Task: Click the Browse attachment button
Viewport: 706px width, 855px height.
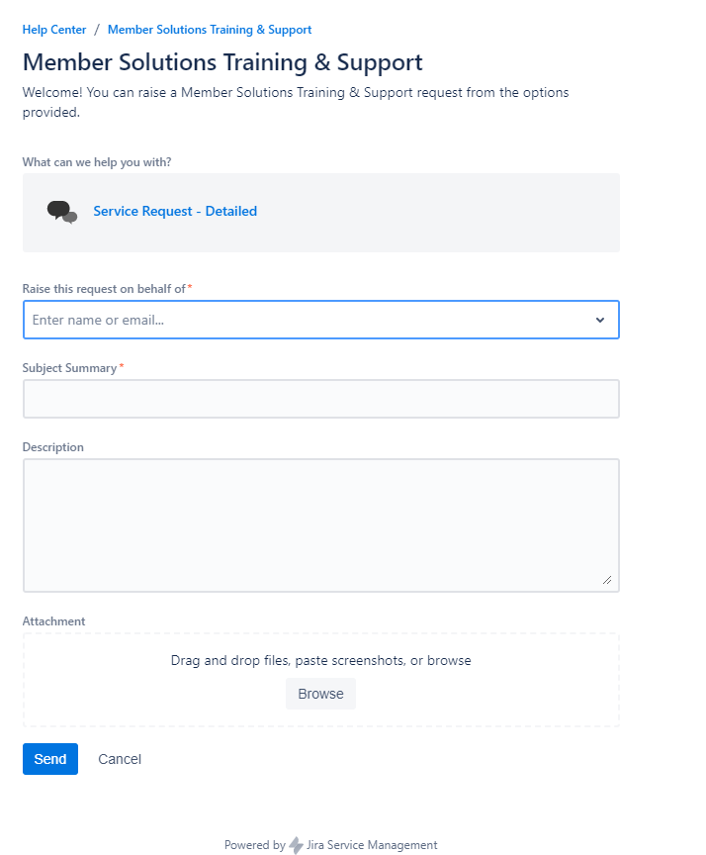Action: pos(320,694)
